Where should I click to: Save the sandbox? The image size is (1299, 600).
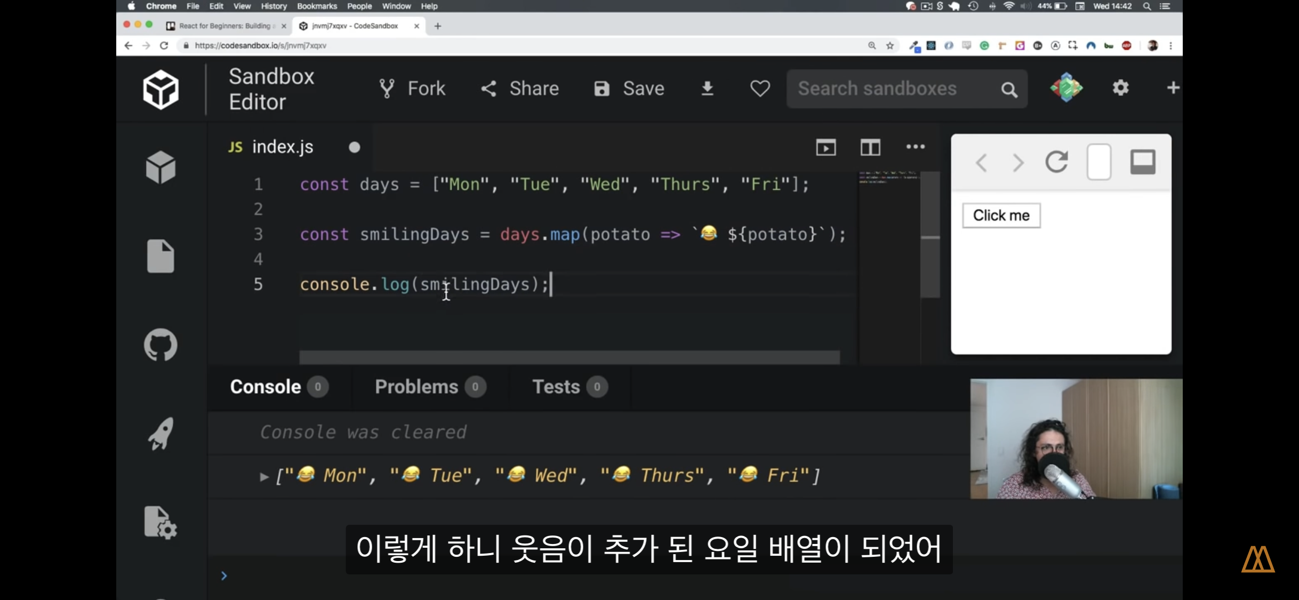point(629,89)
